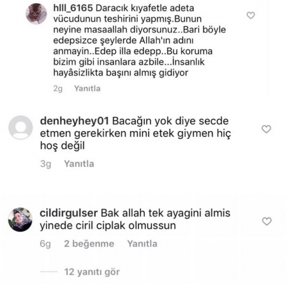
Task: Select Yanıtla next to 2 beğenme
Action: pyautogui.click(x=142, y=244)
